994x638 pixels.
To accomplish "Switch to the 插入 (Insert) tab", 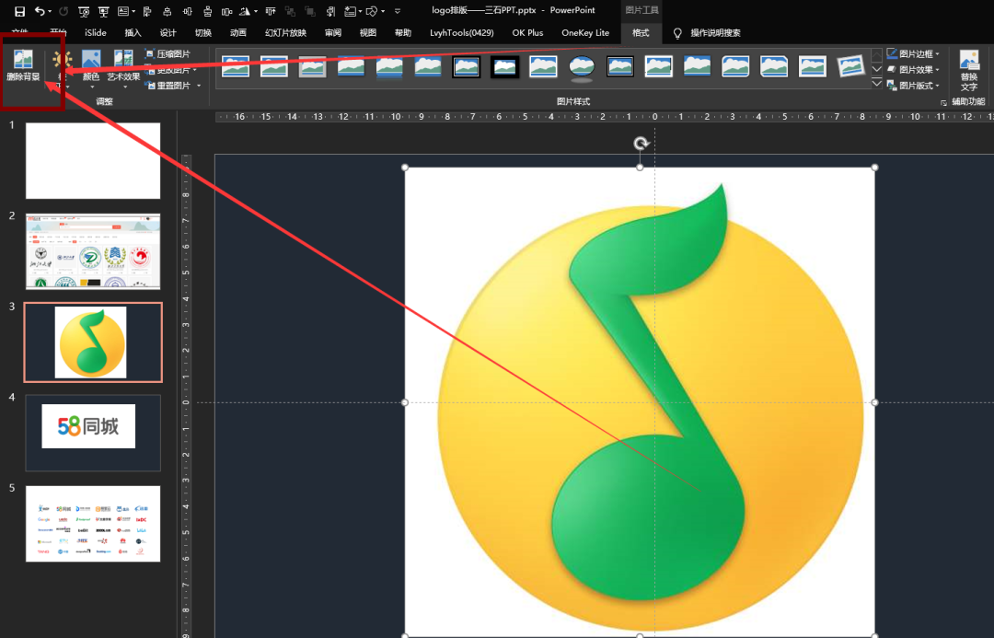I will (133, 33).
